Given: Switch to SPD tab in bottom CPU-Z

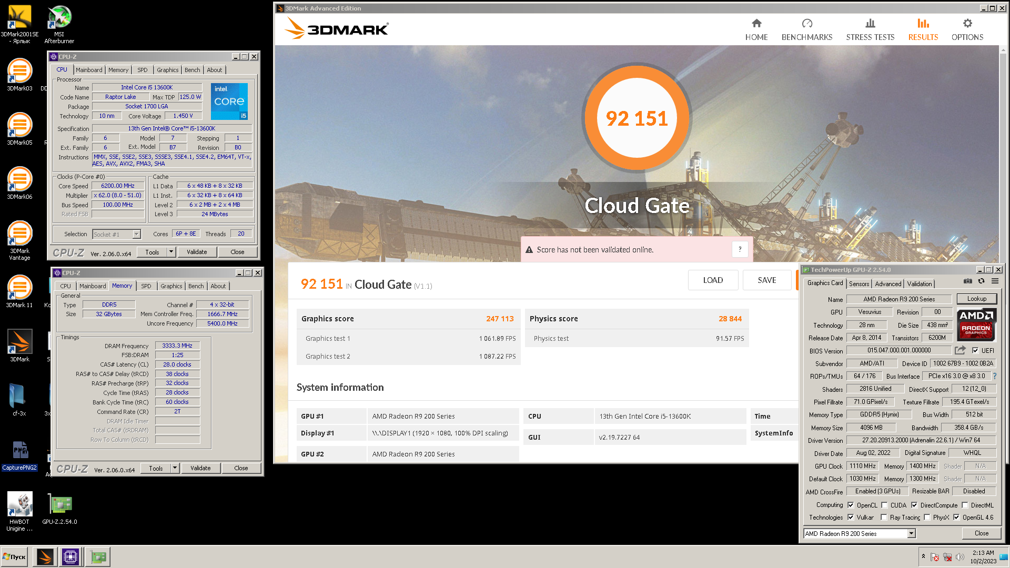Looking at the screenshot, I should [x=146, y=286].
